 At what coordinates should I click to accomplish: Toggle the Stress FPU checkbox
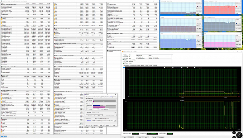point(124,56)
